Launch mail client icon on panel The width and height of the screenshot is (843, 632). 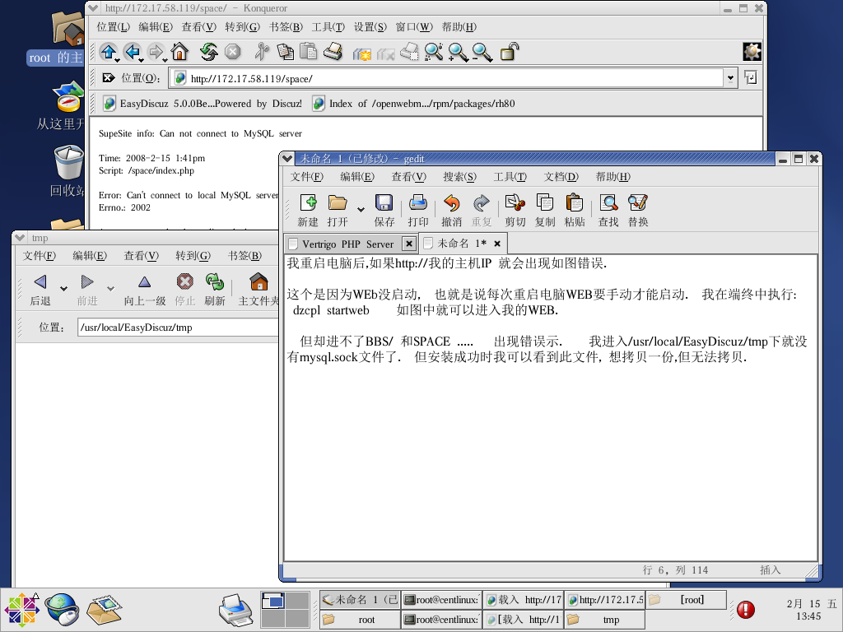pos(103,610)
